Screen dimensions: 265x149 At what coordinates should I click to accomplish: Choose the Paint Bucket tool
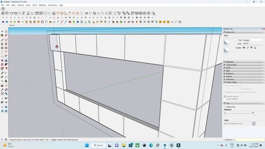pos(2,36)
